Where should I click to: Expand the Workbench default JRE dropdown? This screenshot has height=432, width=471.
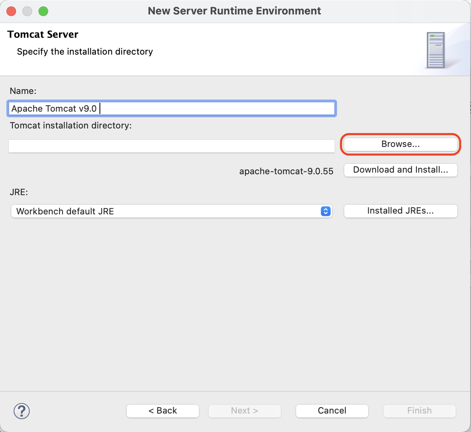tap(172, 211)
